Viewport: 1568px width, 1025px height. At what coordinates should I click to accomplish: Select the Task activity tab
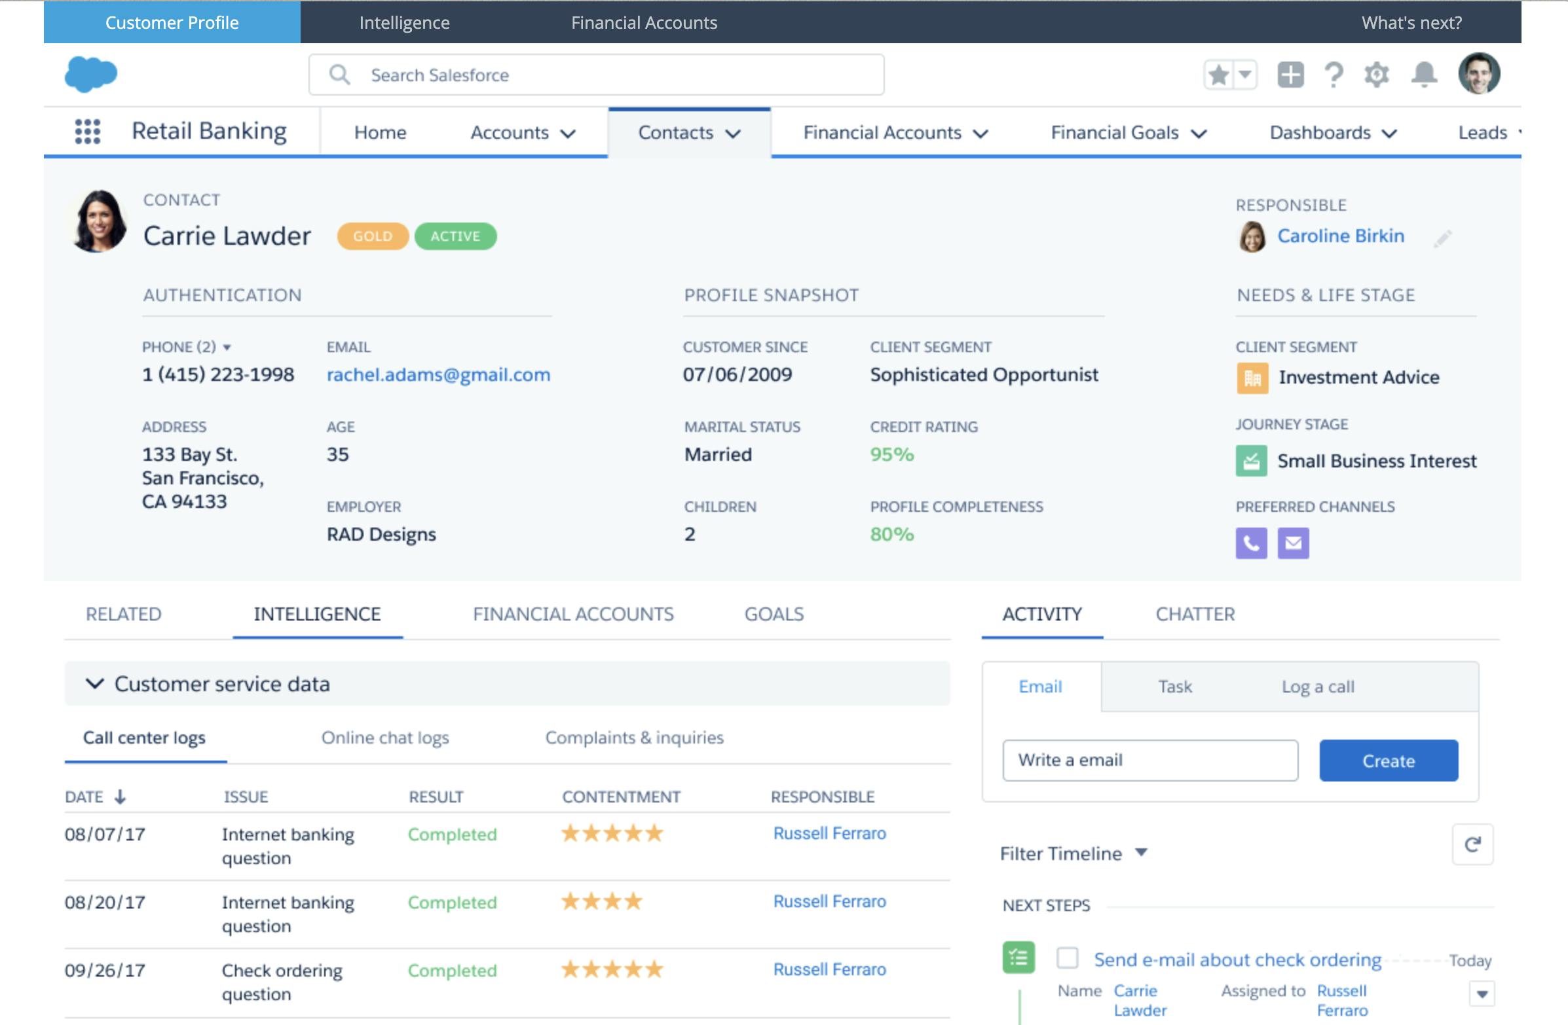(x=1174, y=687)
